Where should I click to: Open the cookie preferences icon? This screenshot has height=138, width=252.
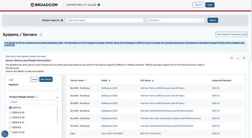(x=5, y=134)
